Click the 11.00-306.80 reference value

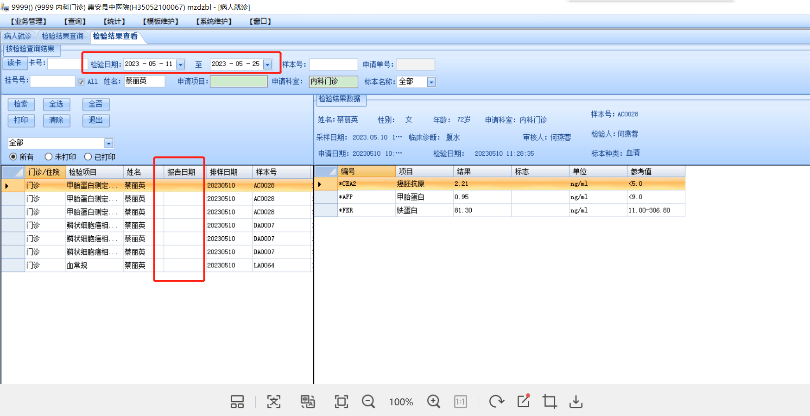pyautogui.click(x=649, y=210)
